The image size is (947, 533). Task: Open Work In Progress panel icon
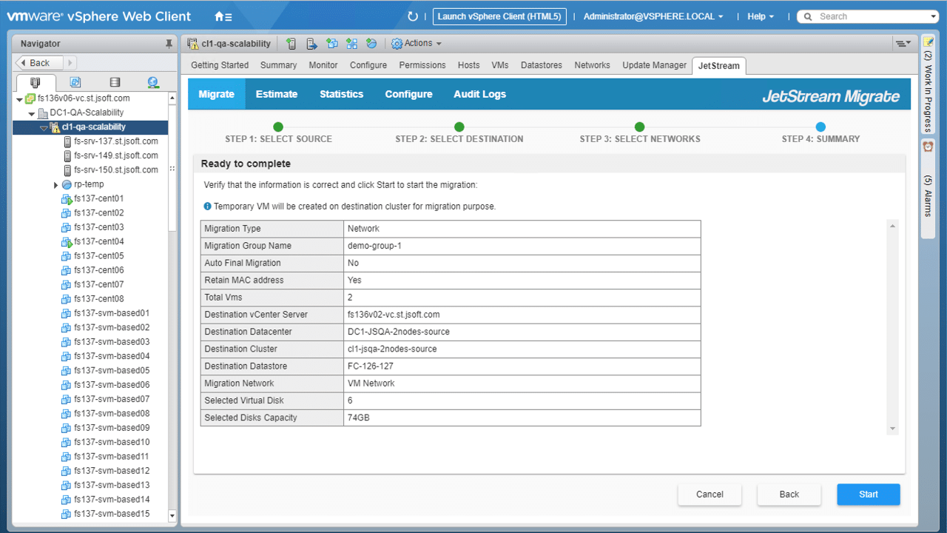[x=928, y=43]
